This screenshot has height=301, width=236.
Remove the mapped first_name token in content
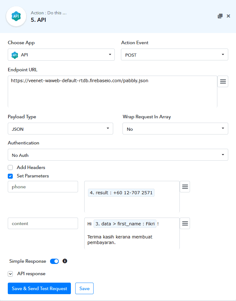click(124, 223)
